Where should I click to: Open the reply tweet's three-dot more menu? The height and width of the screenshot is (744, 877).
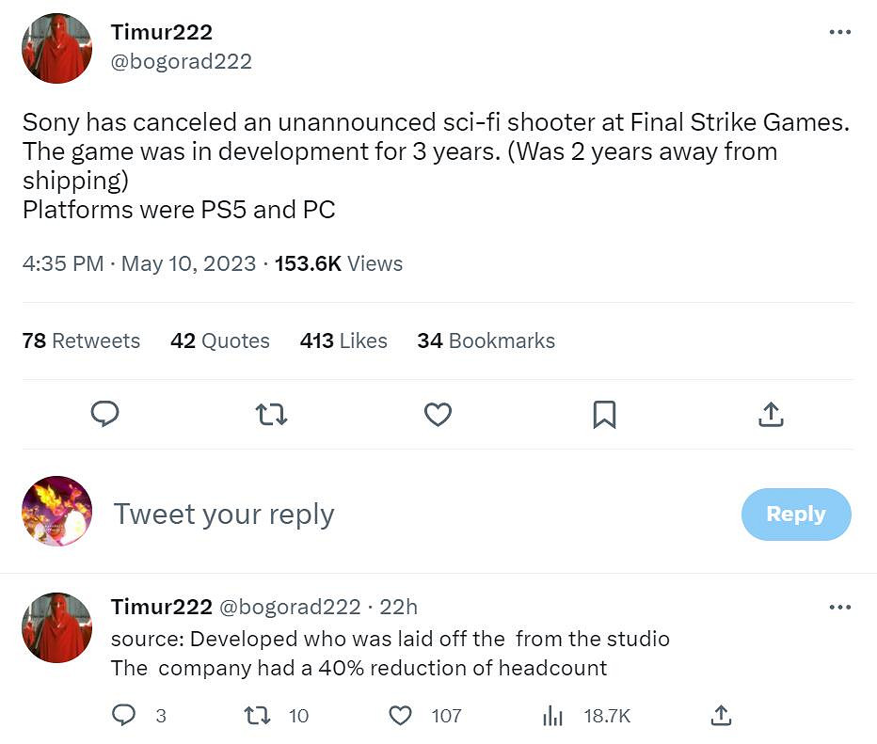pos(839,608)
